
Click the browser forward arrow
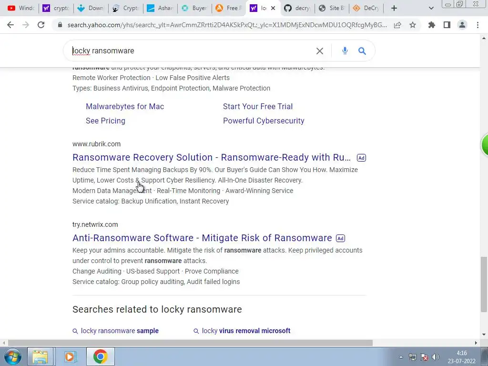click(26, 25)
